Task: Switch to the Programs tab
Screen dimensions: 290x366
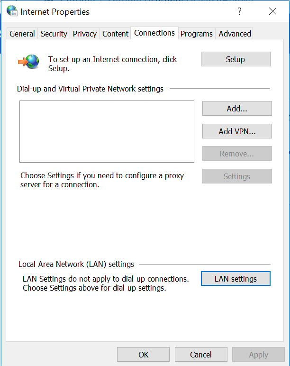Action: point(197,34)
